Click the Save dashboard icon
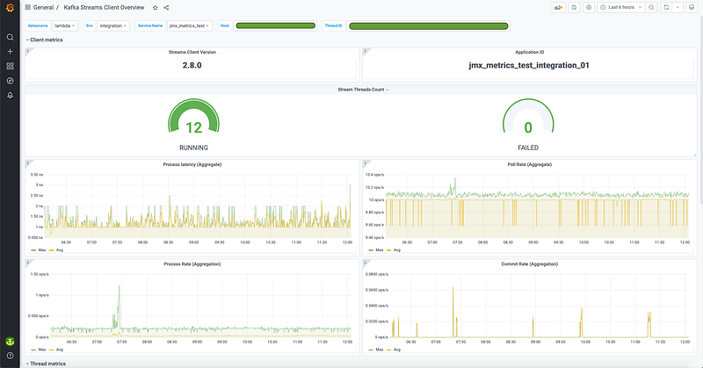This screenshot has width=703, height=368. point(573,7)
